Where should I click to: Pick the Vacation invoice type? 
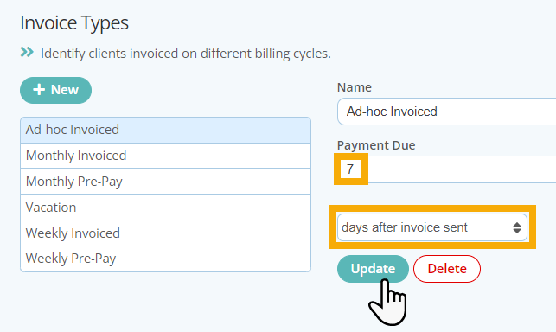click(x=166, y=207)
